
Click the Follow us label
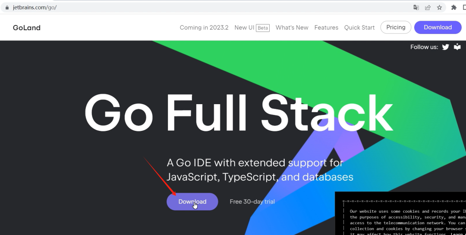coord(424,47)
